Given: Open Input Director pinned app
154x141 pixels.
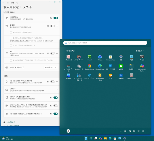Looking at the screenshot, I should 131,76.
